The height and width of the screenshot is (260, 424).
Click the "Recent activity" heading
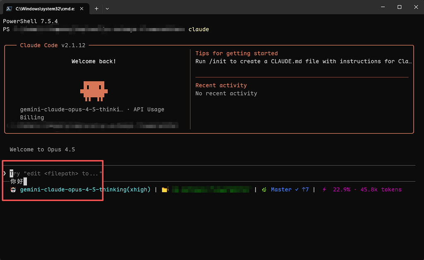pos(221,85)
